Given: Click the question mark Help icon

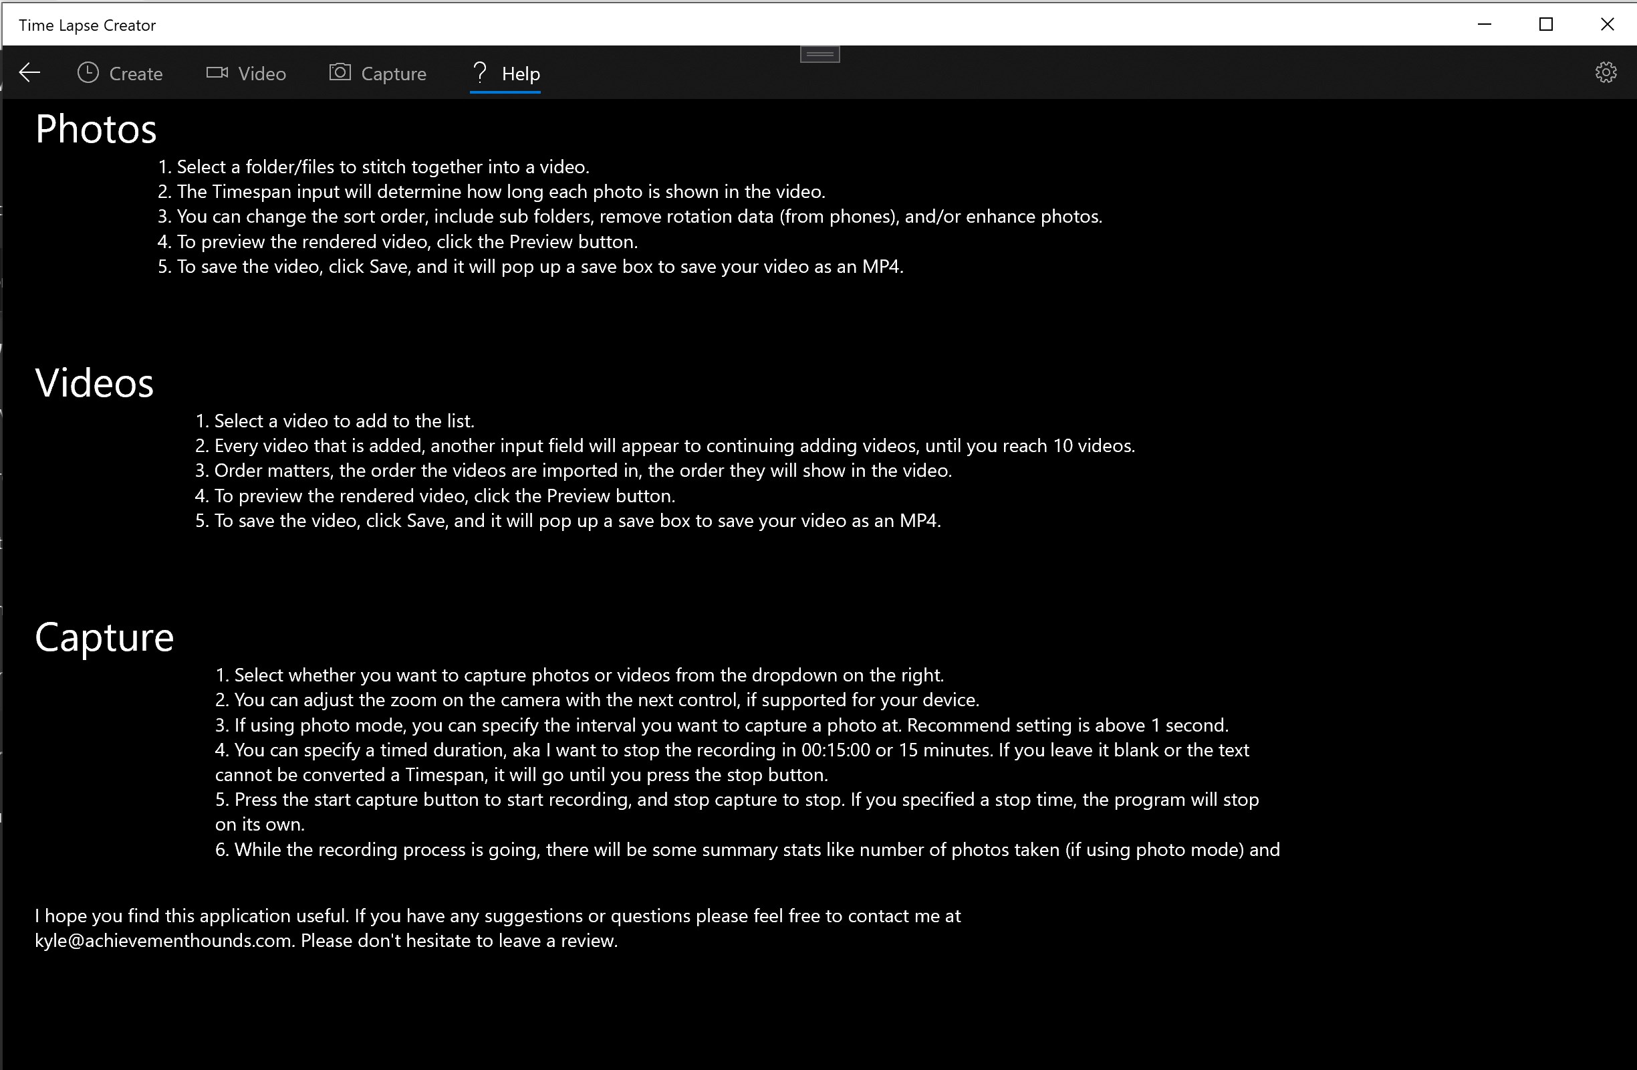Looking at the screenshot, I should pyautogui.click(x=480, y=72).
